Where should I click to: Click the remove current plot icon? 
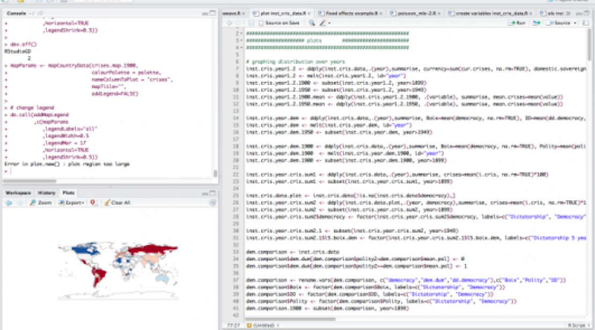coord(93,202)
